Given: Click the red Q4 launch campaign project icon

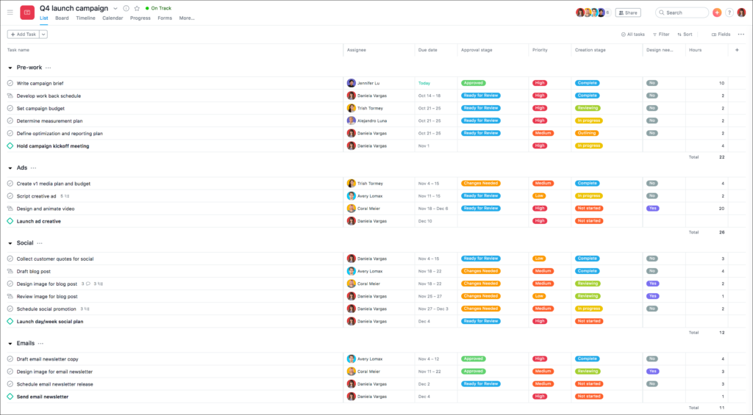Looking at the screenshot, I should (27, 12).
